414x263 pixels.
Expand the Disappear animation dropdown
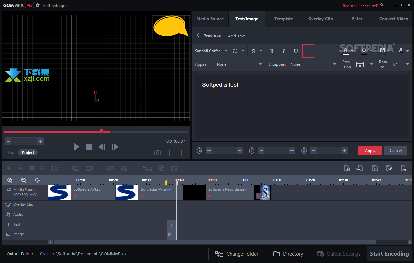click(x=313, y=64)
